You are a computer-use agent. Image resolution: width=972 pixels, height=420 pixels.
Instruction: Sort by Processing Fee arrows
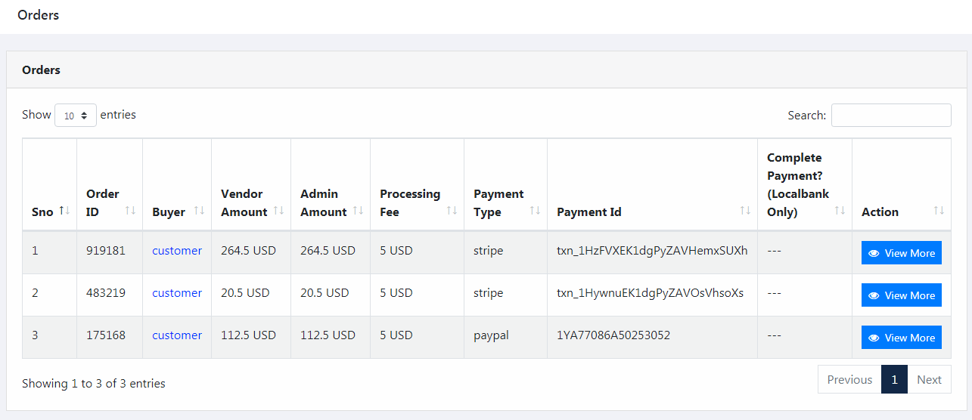click(452, 211)
